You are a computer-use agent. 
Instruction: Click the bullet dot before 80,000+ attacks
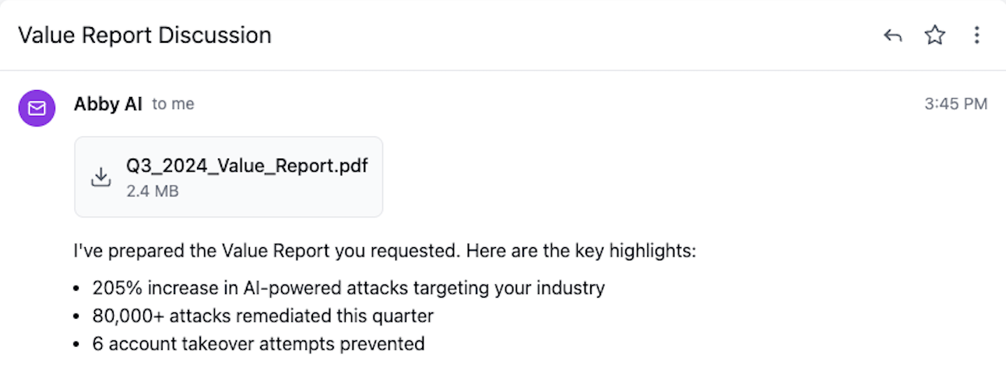(x=77, y=317)
